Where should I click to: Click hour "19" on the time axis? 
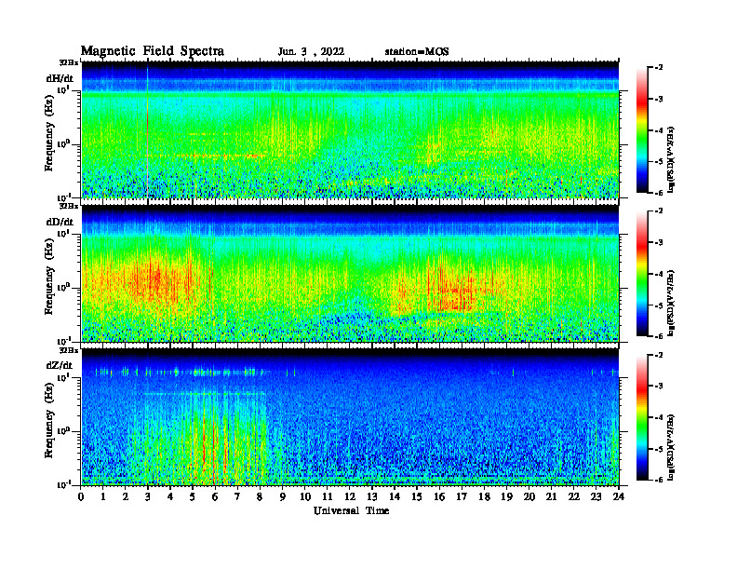tap(506, 496)
